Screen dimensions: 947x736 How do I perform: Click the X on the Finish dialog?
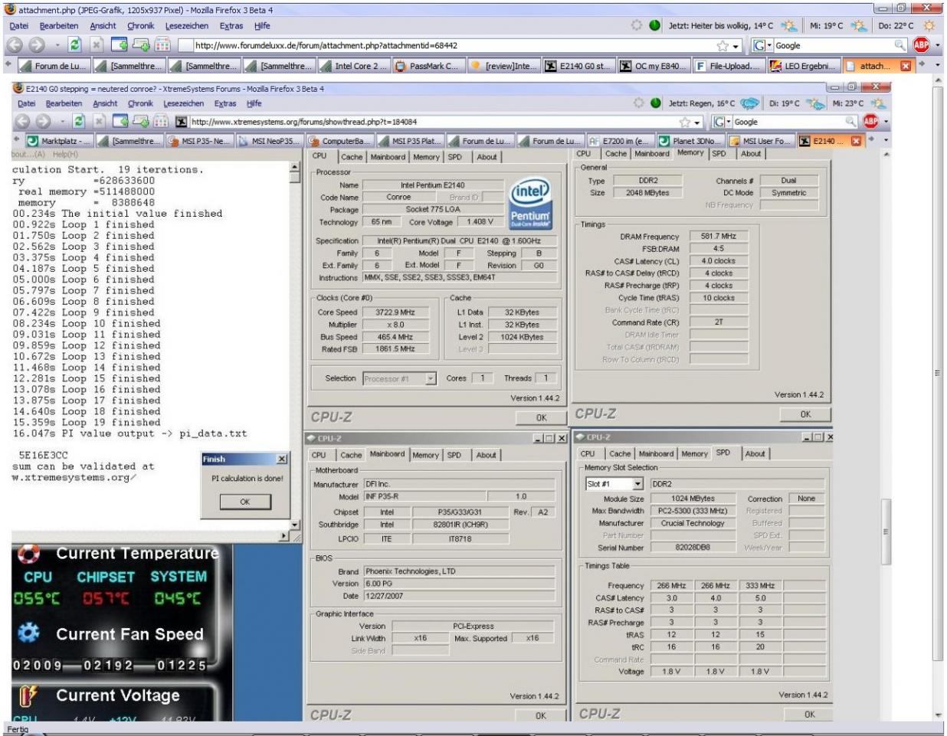pyautogui.click(x=281, y=459)
